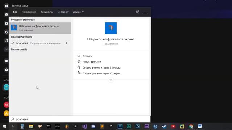Switch to the Приложения search tab
The image size is (232, 130).
[x=29, y=12]
